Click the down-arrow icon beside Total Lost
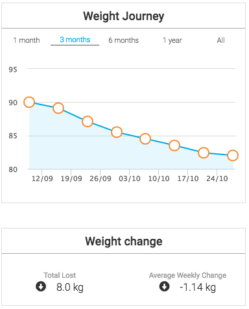This screenshot has width=249, height=309. [41, 287]
